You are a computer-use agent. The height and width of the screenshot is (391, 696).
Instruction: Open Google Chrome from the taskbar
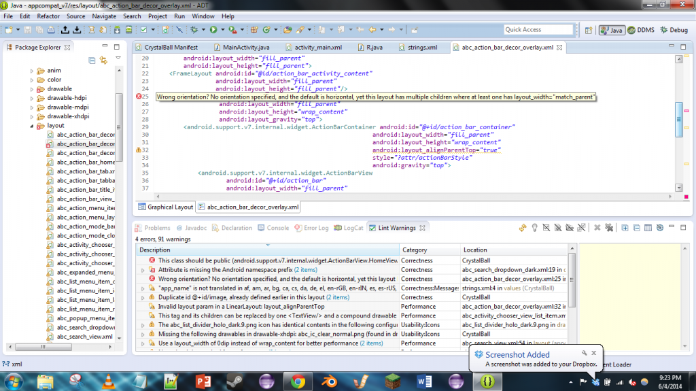point(297,381)
